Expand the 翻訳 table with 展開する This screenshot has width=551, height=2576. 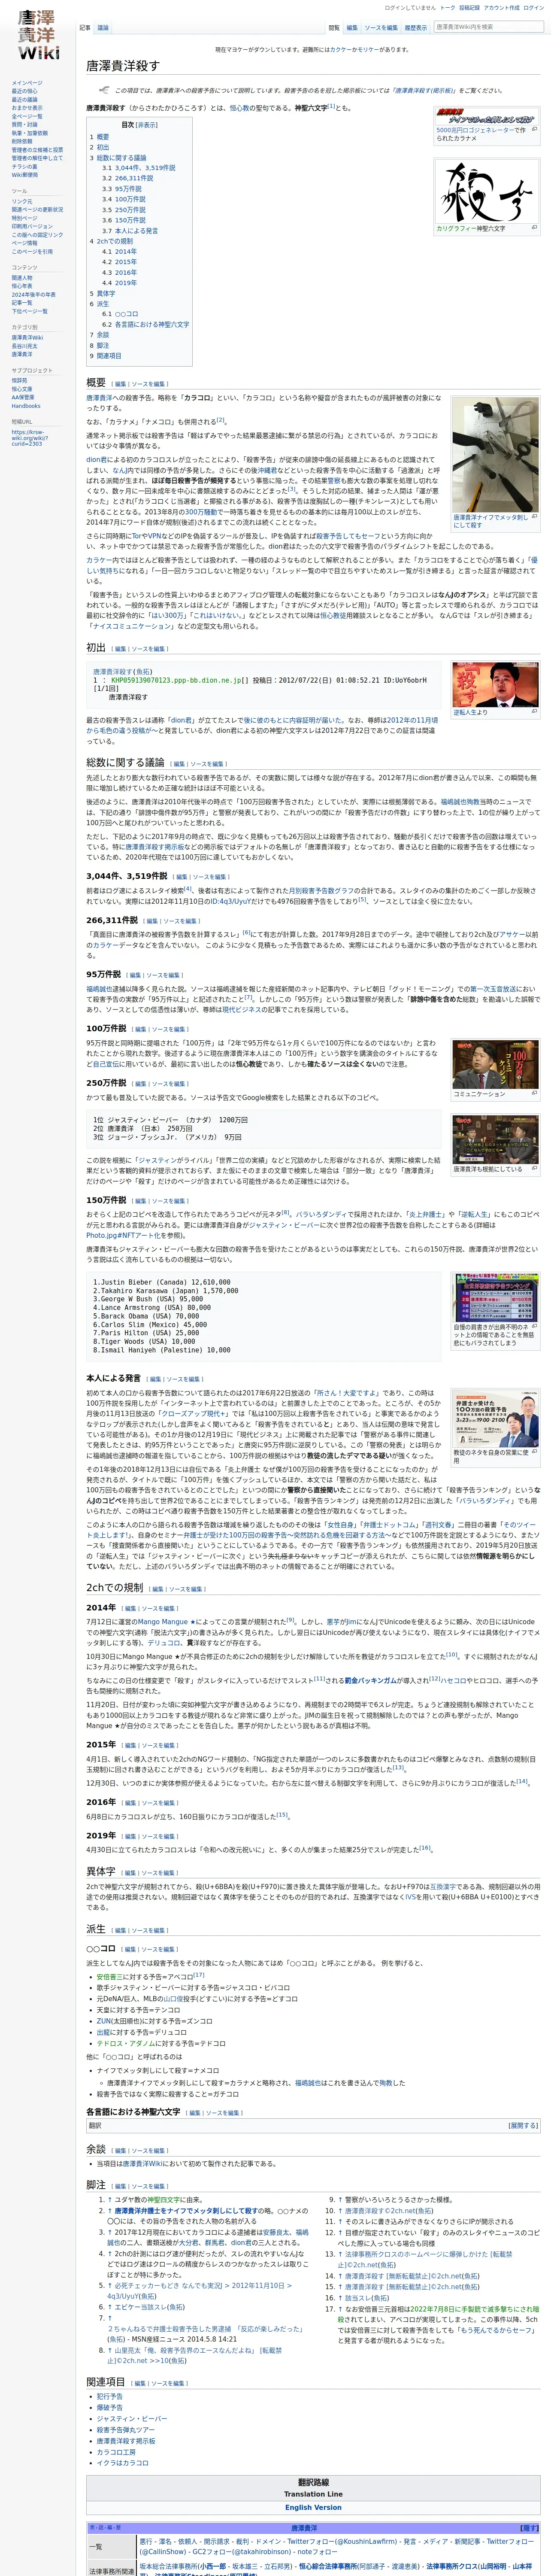click(523, 2125)
